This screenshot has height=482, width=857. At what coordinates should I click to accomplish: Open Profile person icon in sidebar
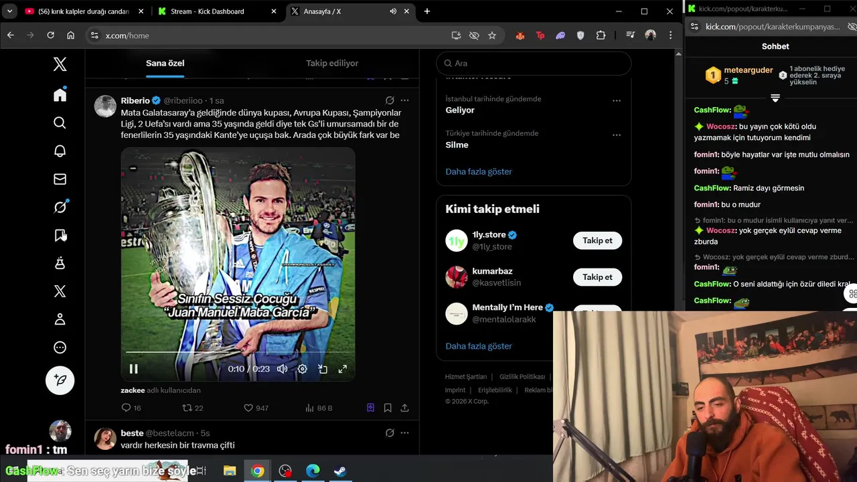click(60, 319)
